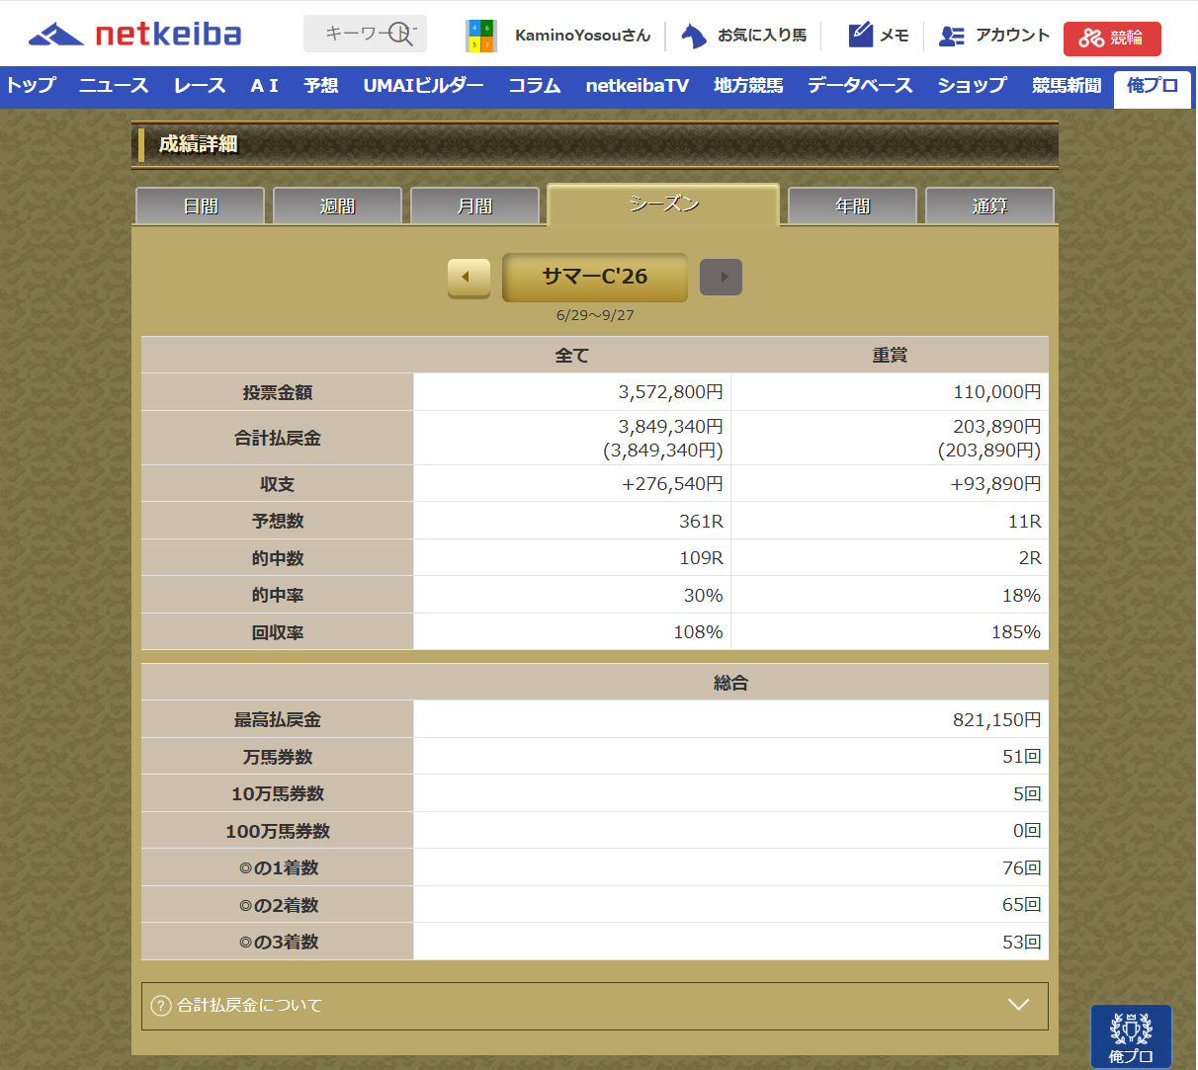Select the シーズン tab

663,204
